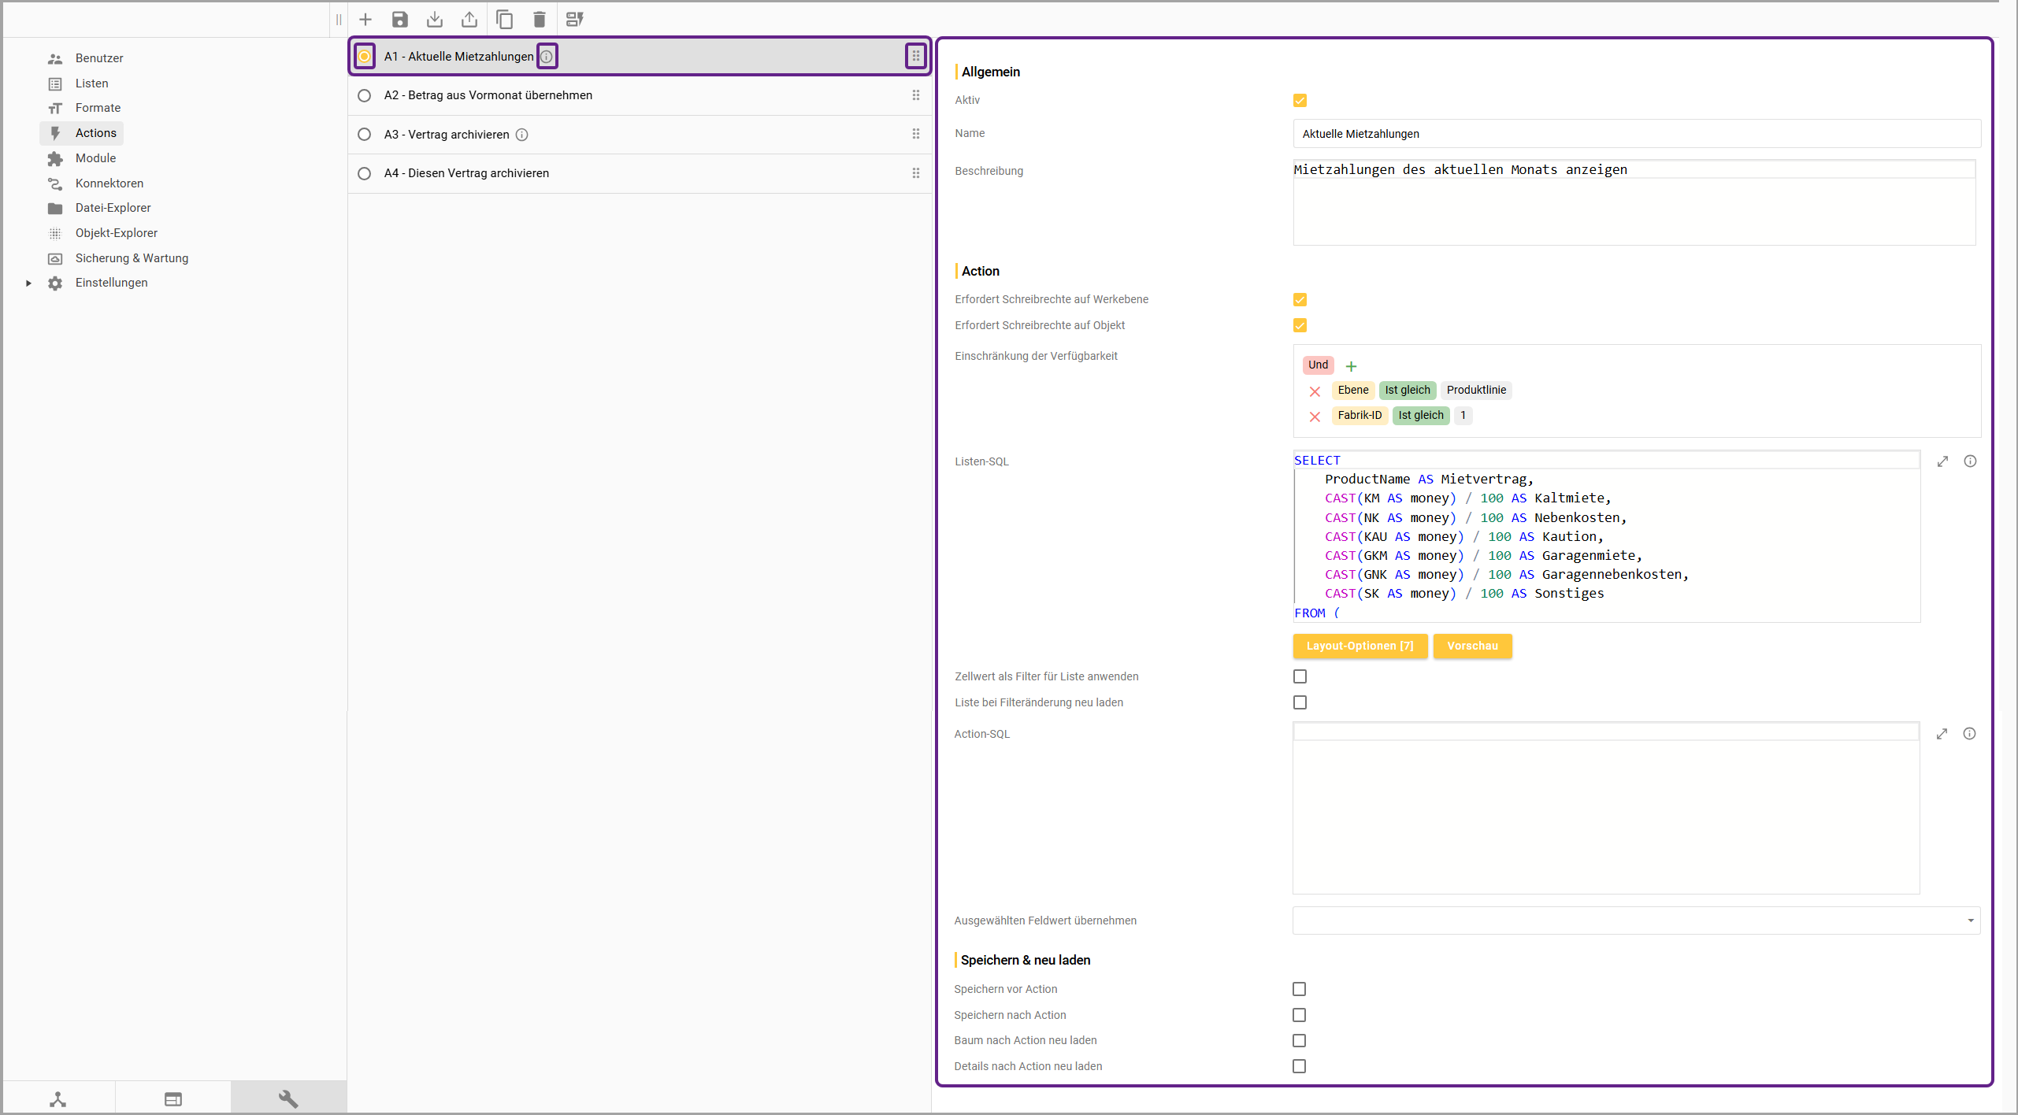Viewport: 2018px width, 1115px height.
Task: Click the save disk icon in toolbar
Action: [x=400, y=20]
